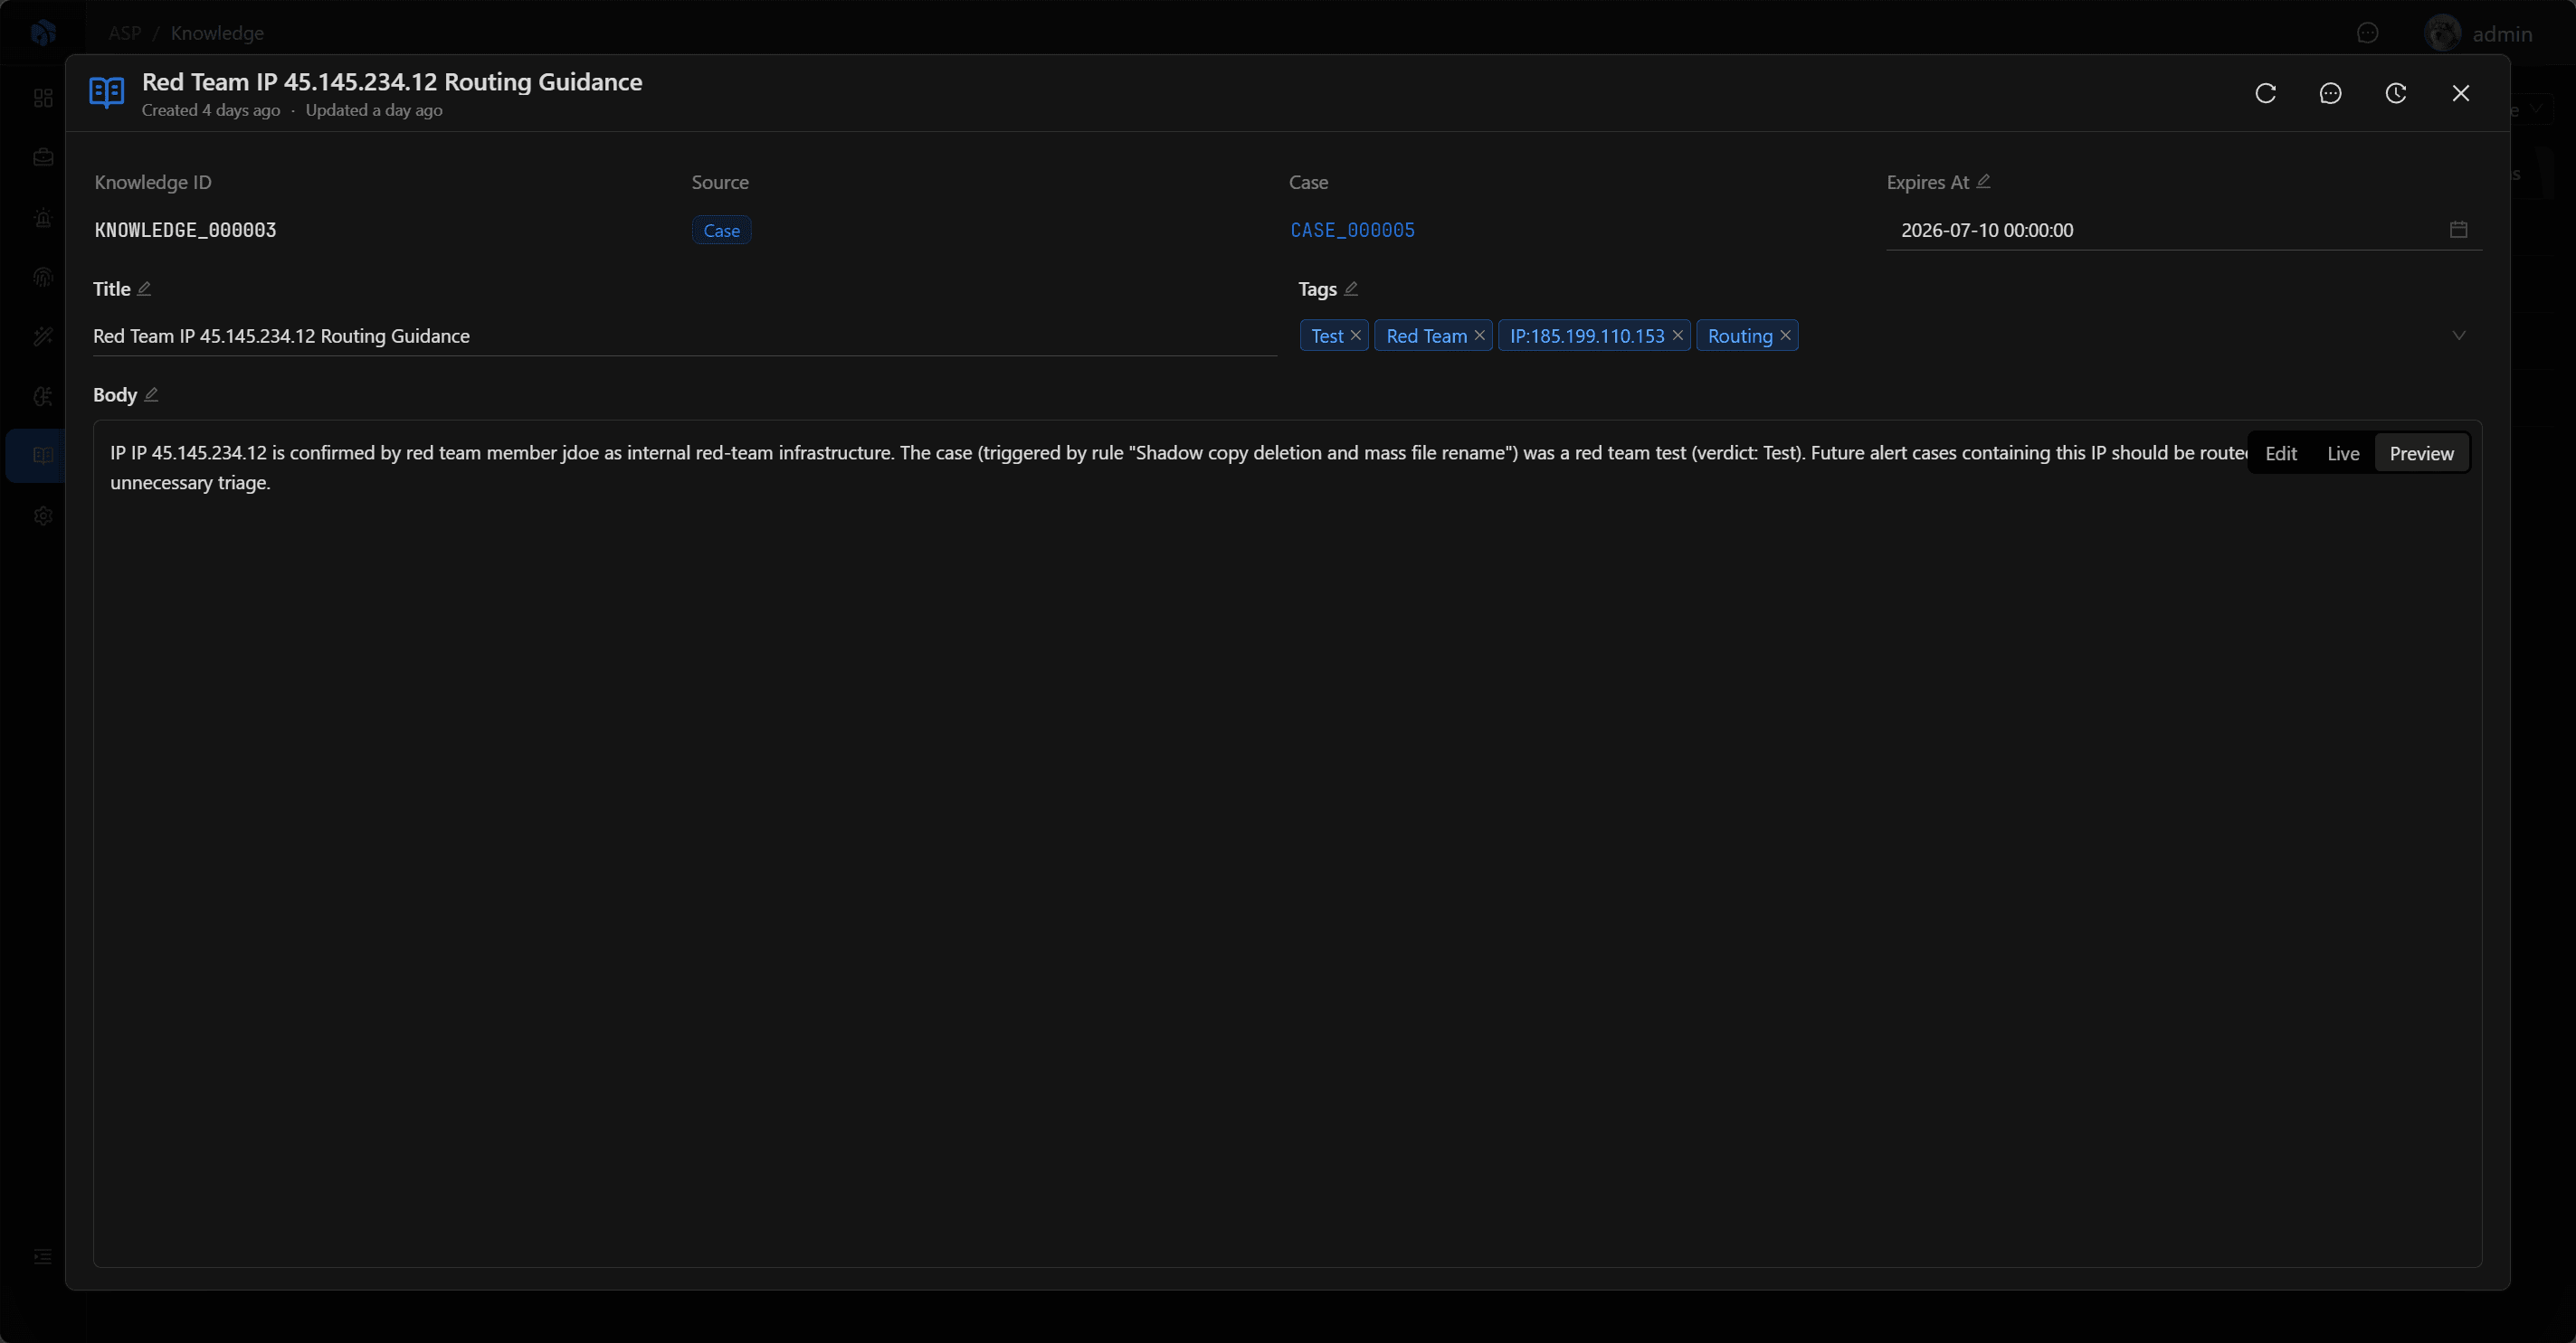Click the edit pencil beside Body

[x=151, y=394]
